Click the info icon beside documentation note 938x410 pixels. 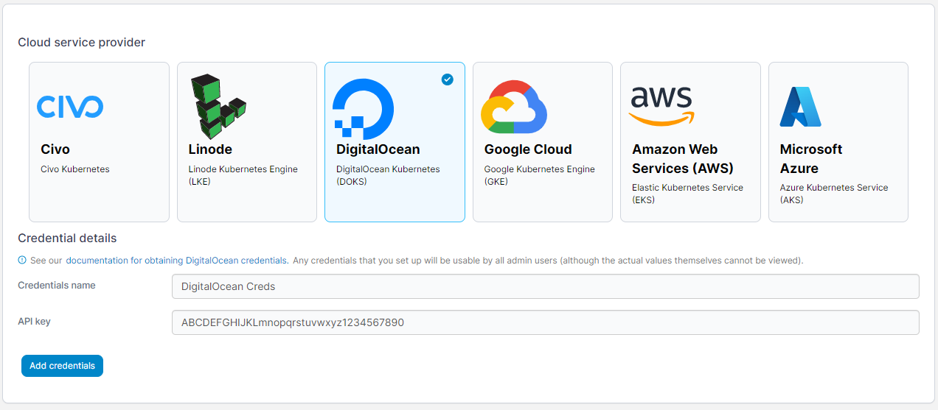pyautogui.click(x=22, y=260)
